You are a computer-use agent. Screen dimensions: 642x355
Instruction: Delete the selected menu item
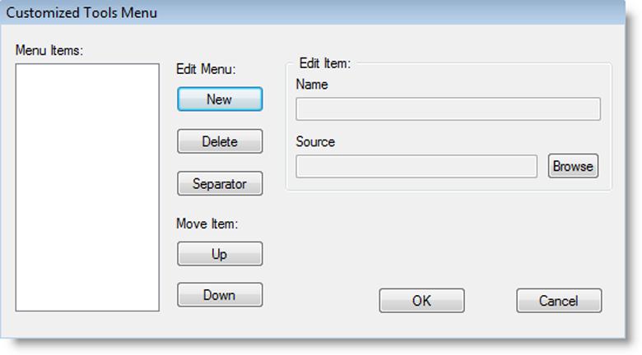click(x=220, y=141)
